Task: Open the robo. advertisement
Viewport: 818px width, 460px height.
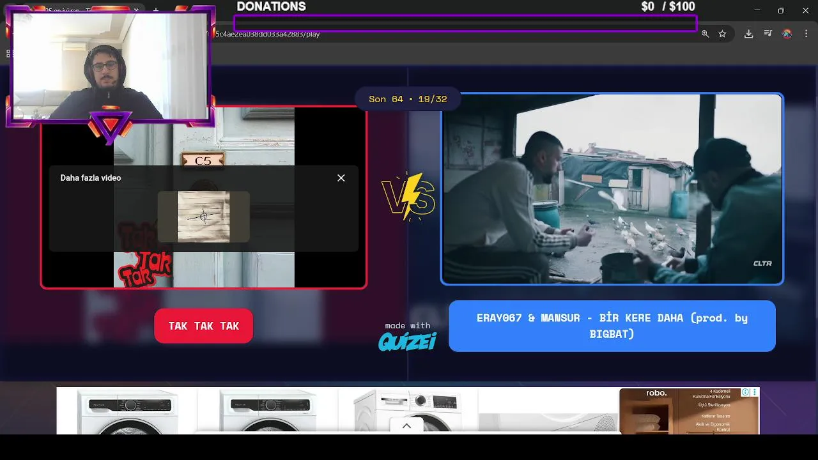Action: [689, 411]
